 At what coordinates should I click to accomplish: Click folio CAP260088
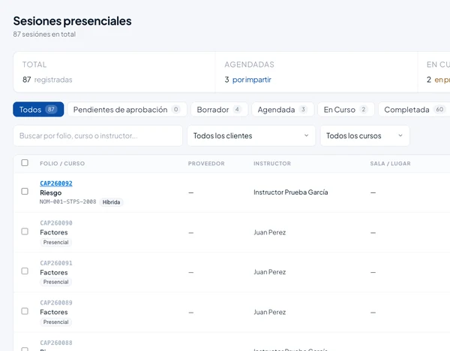[56, 343]
